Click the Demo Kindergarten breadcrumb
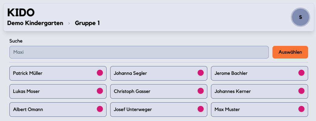 coord(35,23)
